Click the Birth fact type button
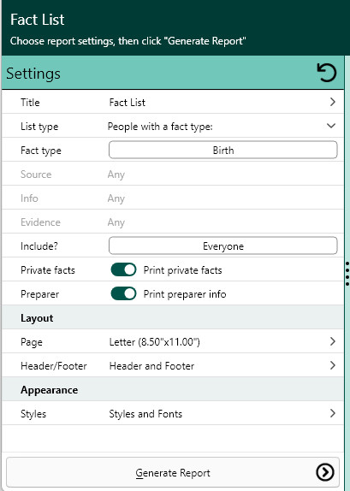The height and width of the screenshot is (491, 350). (223, 150)
